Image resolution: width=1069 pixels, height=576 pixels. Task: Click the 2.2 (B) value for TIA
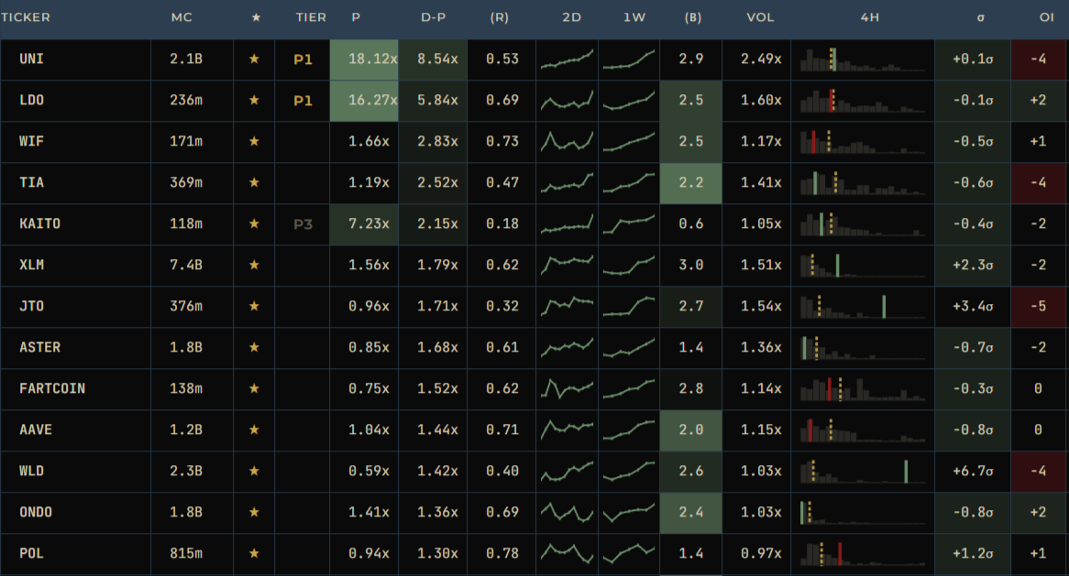pyautogui.click(x=690, y=182)
